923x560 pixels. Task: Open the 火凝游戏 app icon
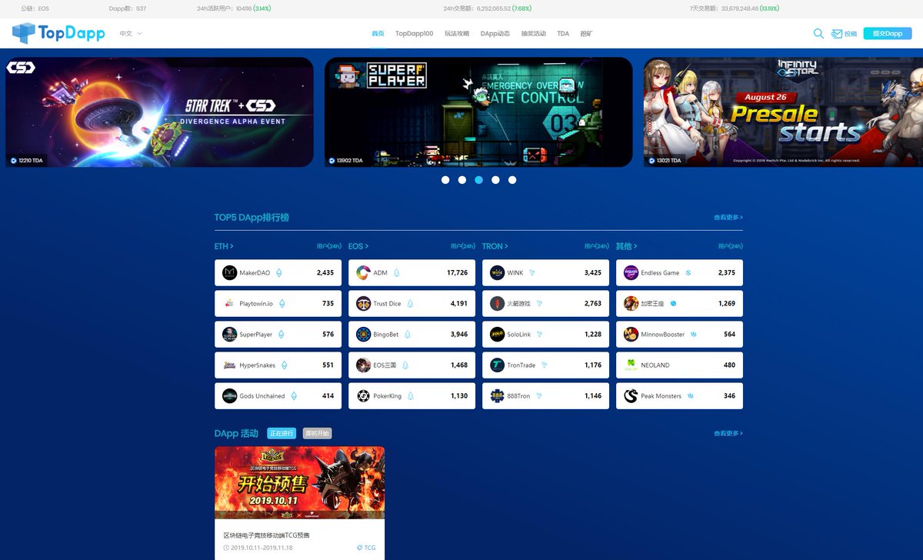tap(497, 304)
